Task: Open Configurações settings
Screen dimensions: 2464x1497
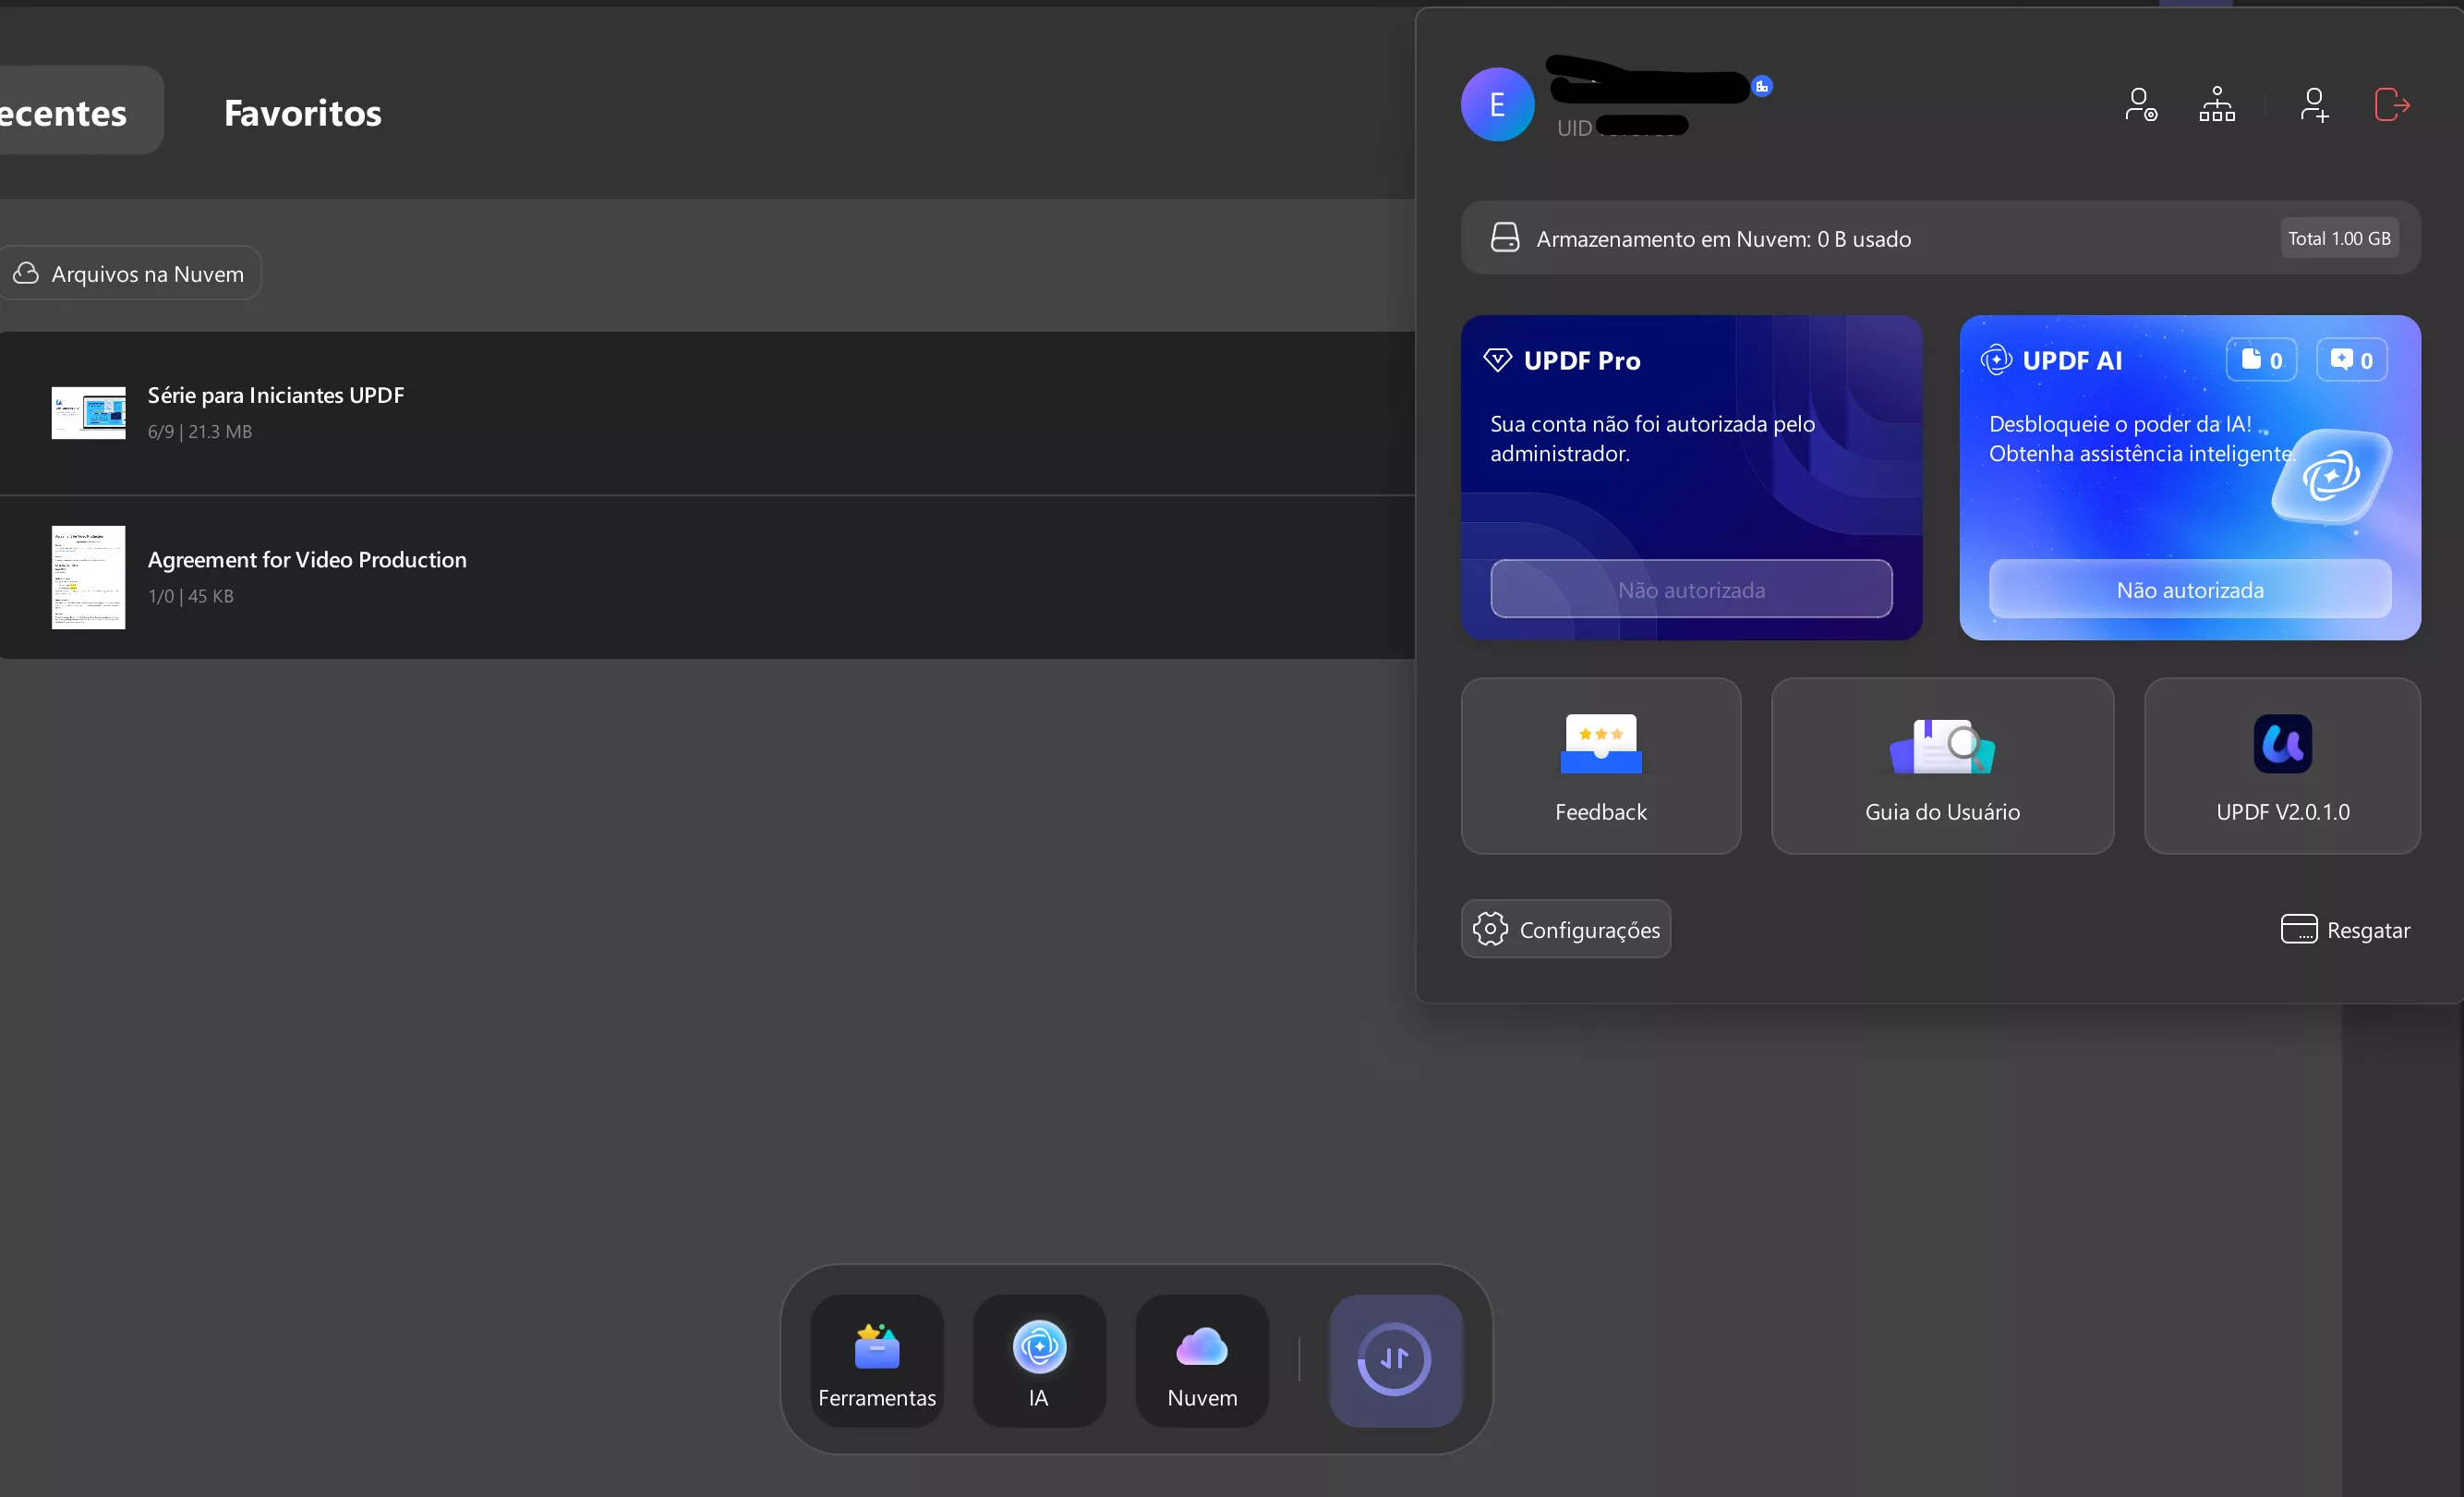Action: point(1566,929)
